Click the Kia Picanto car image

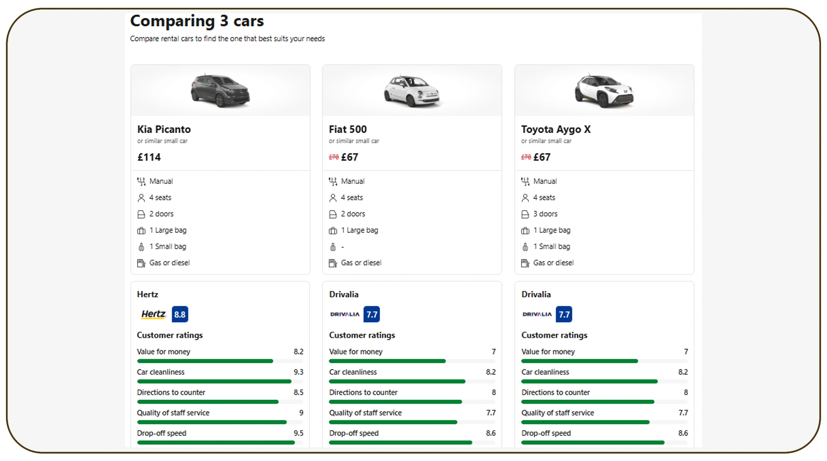point(220,90)
